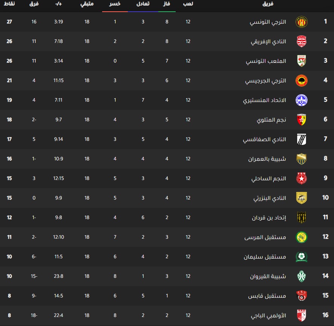The height and width of the screenshot is (326, 334).
Task: Sort table by points column نقاط
Action: [x=9, y=4]
